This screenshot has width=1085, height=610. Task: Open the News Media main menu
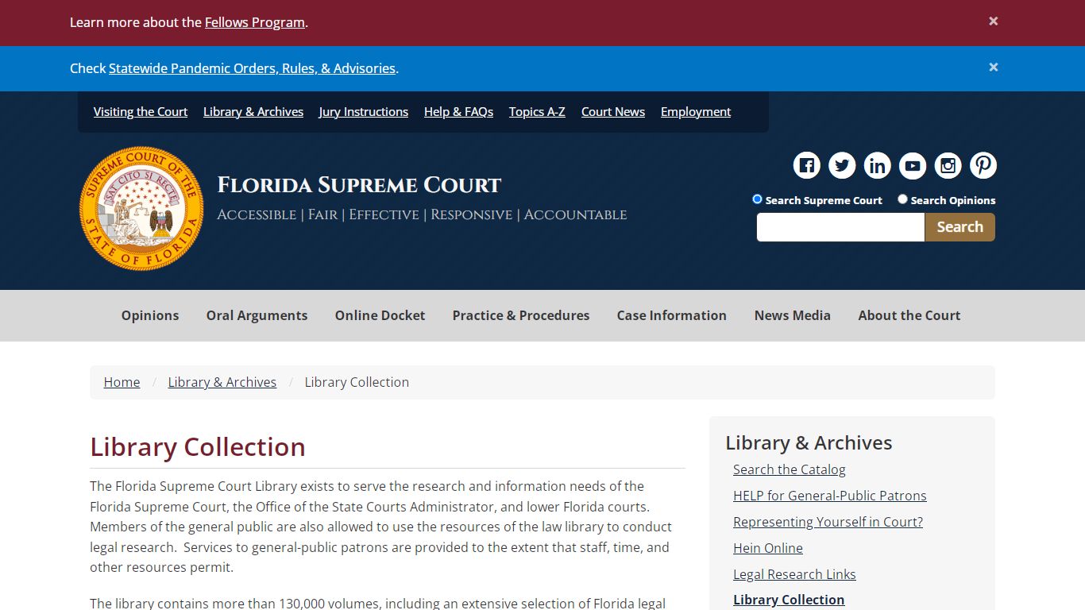click(793, 315)
